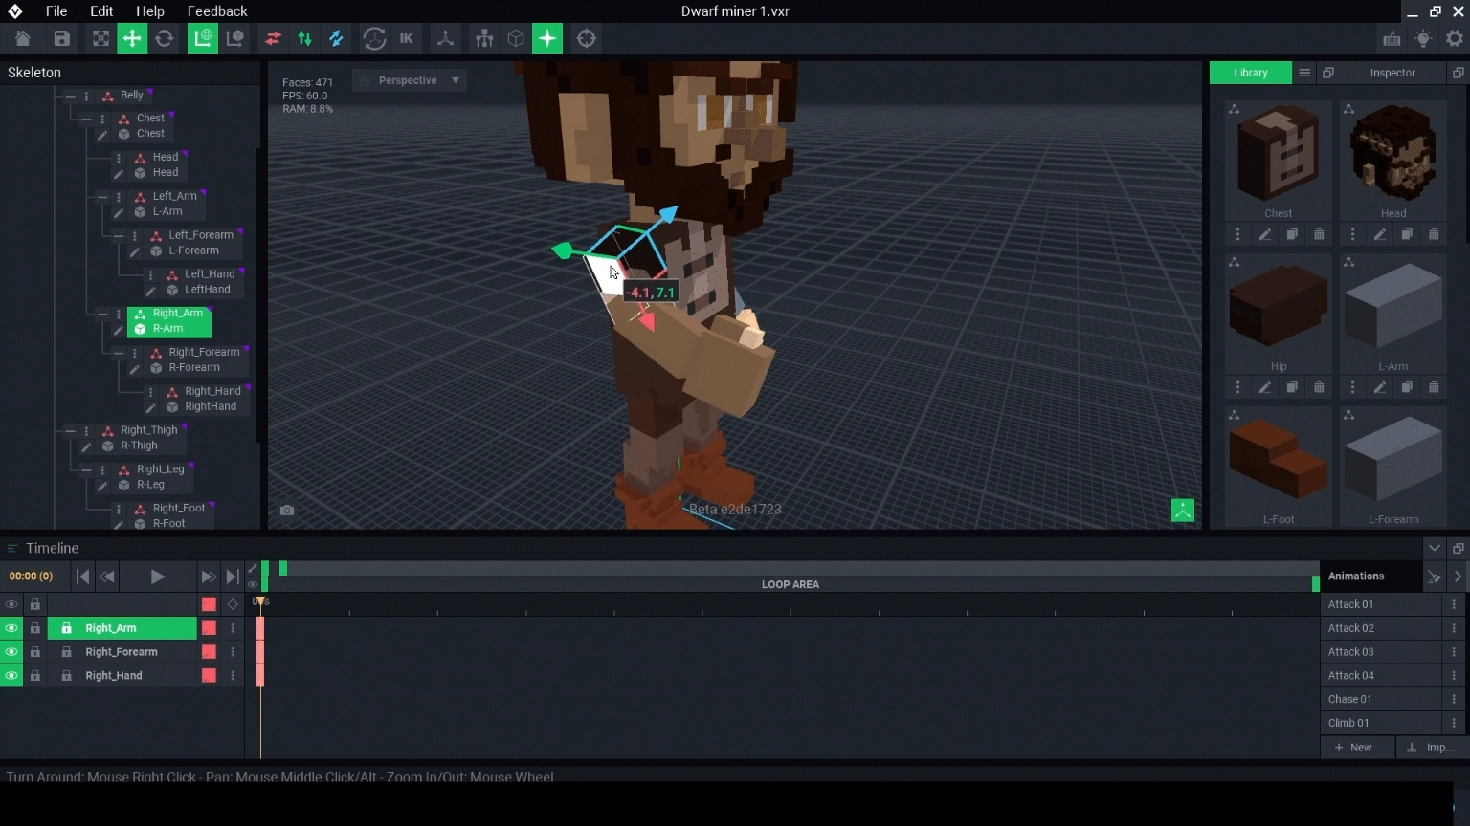Click the Home icon in toolbar
1470x826 pixels.
click(23, 38)
